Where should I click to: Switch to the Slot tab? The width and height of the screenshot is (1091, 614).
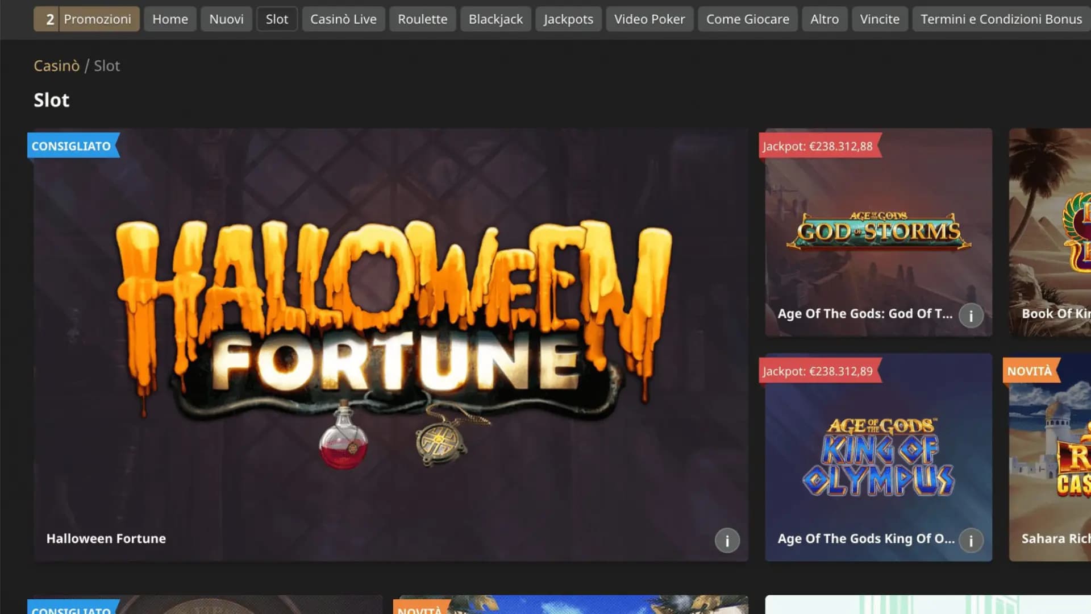(x=277, y=19)
